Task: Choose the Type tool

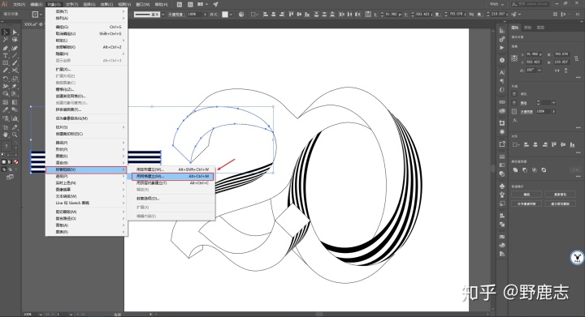Action: pyautogui.click(x=6, y=56)
